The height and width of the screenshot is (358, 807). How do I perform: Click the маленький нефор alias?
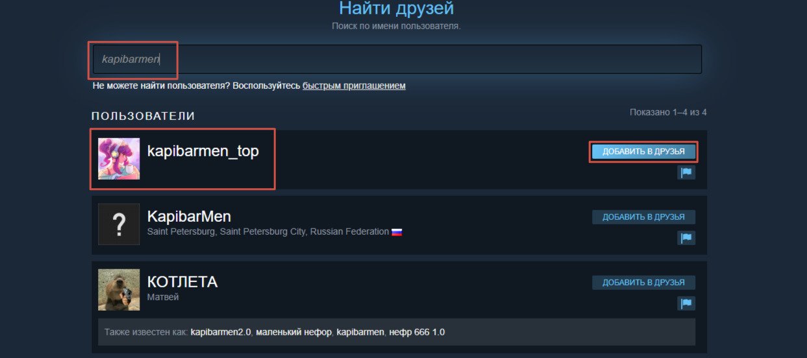tap(293, 332)
